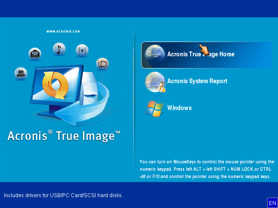
Task: Launch Acronis True Image Home entry
Action: click(206, 55)
